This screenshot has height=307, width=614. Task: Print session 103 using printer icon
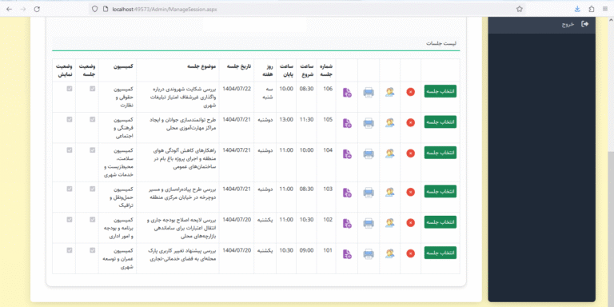[x=369, y=192]
